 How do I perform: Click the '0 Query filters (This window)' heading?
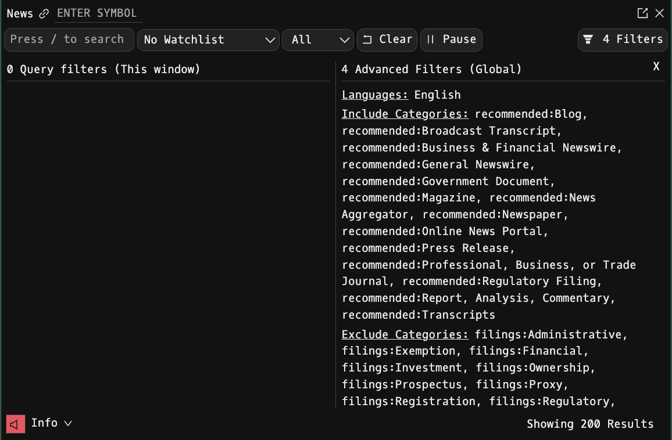point(103,69)
